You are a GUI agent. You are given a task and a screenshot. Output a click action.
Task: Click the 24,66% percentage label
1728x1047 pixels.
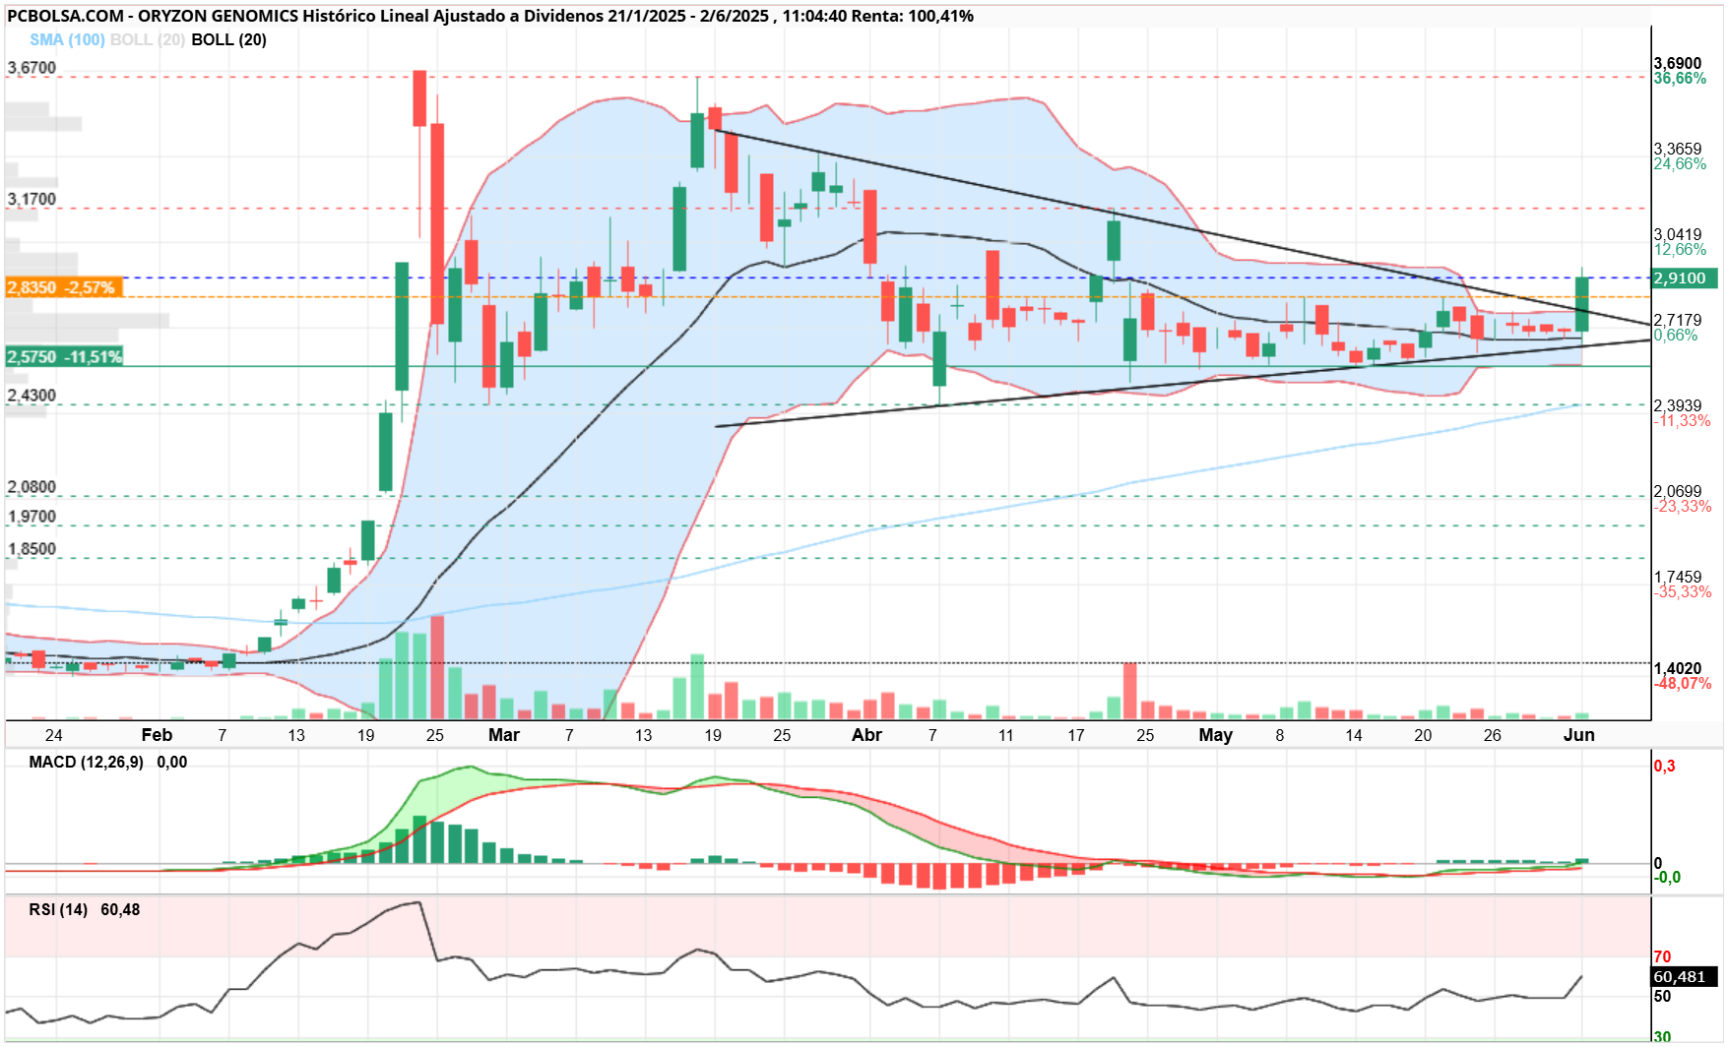pyautogui.click(x=1680, y=164)
